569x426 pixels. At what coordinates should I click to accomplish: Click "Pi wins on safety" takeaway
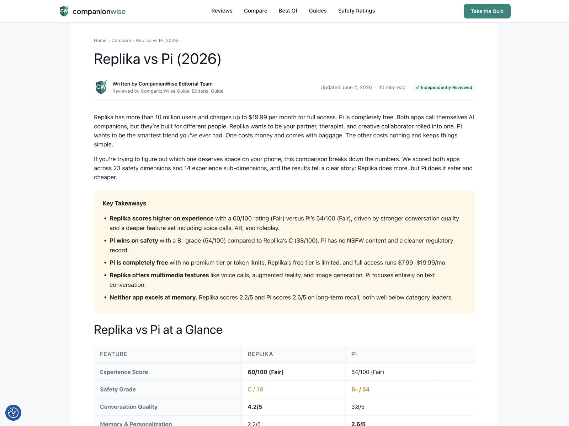134,241
